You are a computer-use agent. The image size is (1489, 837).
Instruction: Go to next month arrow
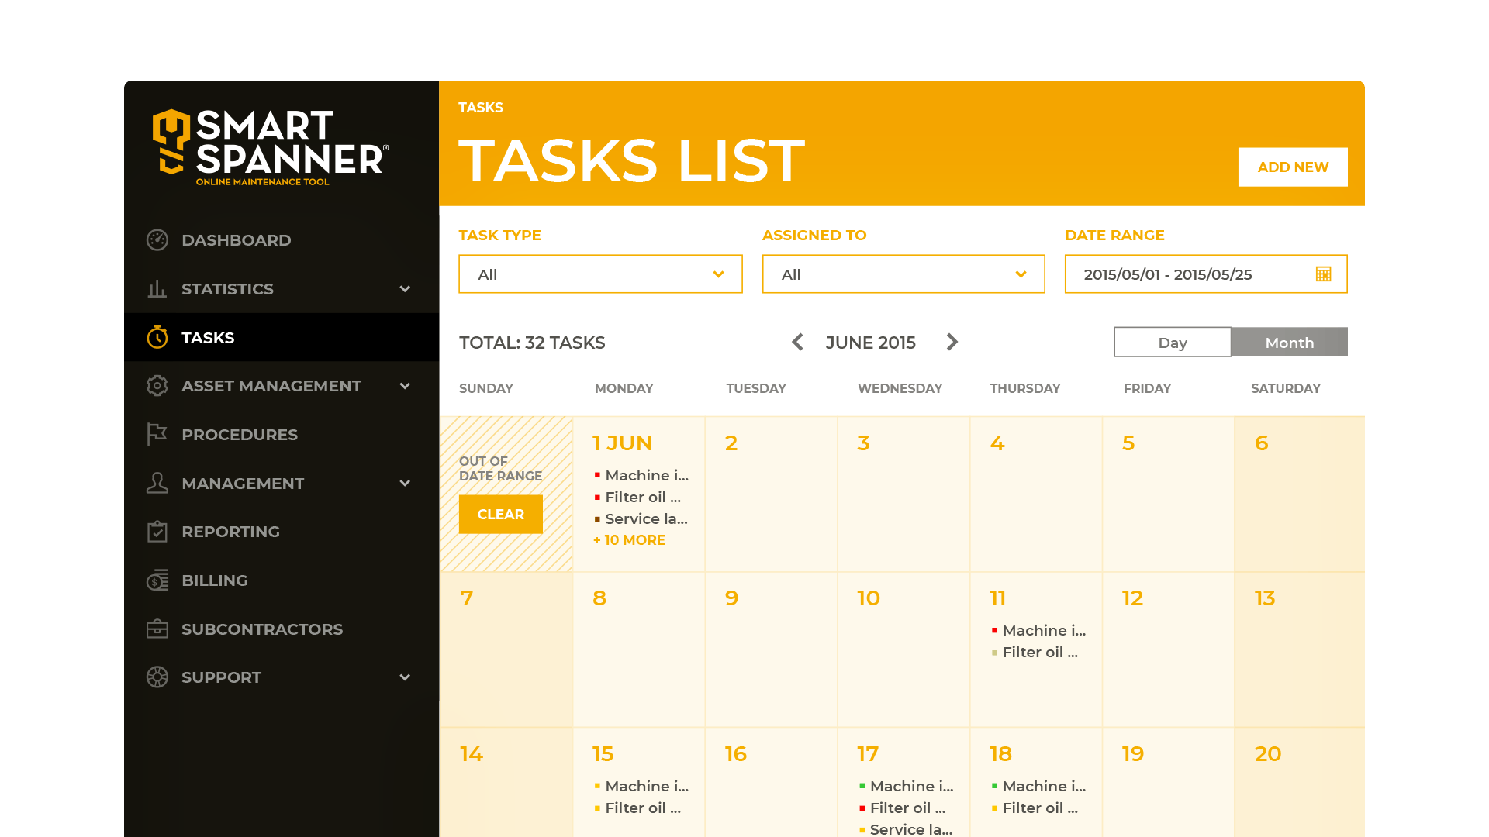coord(952,342)
